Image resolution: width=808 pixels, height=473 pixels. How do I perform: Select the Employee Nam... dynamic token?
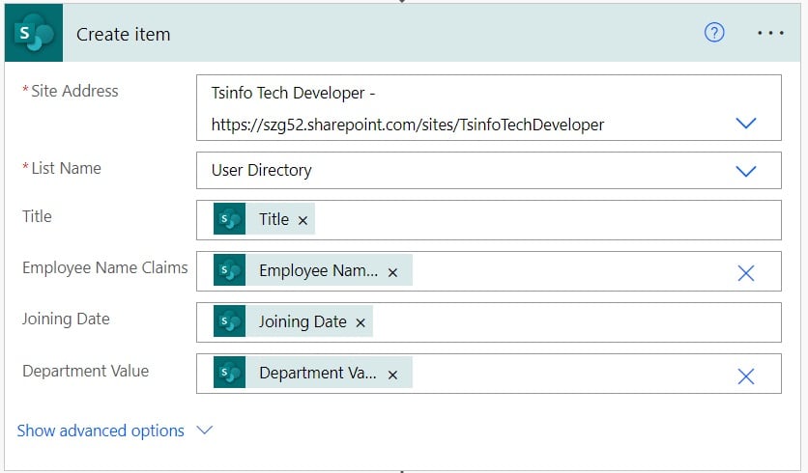[x=313, y=270]
